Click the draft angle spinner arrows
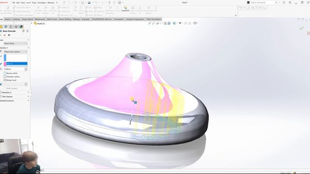This screenshot has width=310, height=174. [x=26, y=84]
